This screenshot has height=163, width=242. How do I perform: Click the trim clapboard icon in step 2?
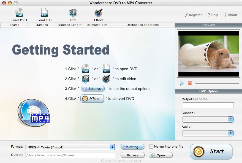click(x=85, y=79)
